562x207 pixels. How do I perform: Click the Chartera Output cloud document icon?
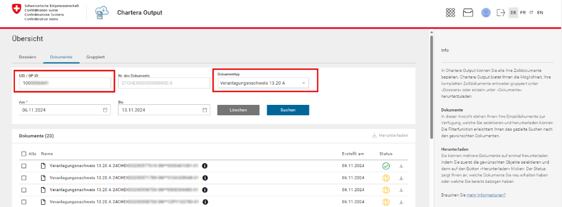102,13
